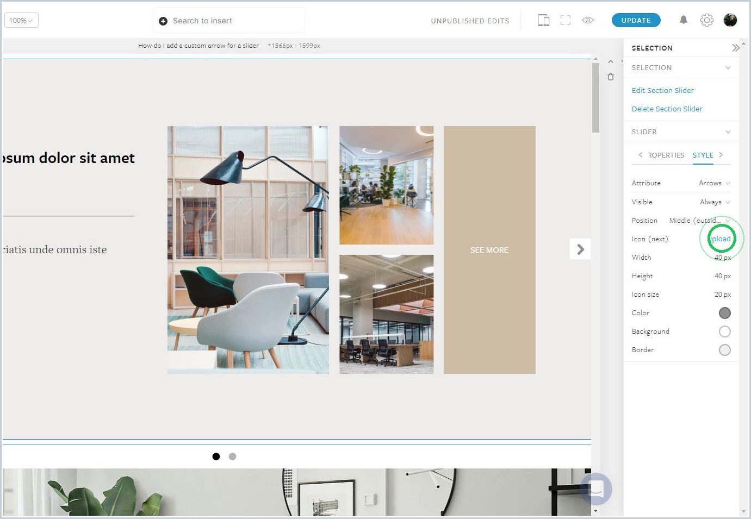The width and height of the screenshot is (751, 519).
Task: Collapse the SELECTION section chevron
Action: (728, 68)
